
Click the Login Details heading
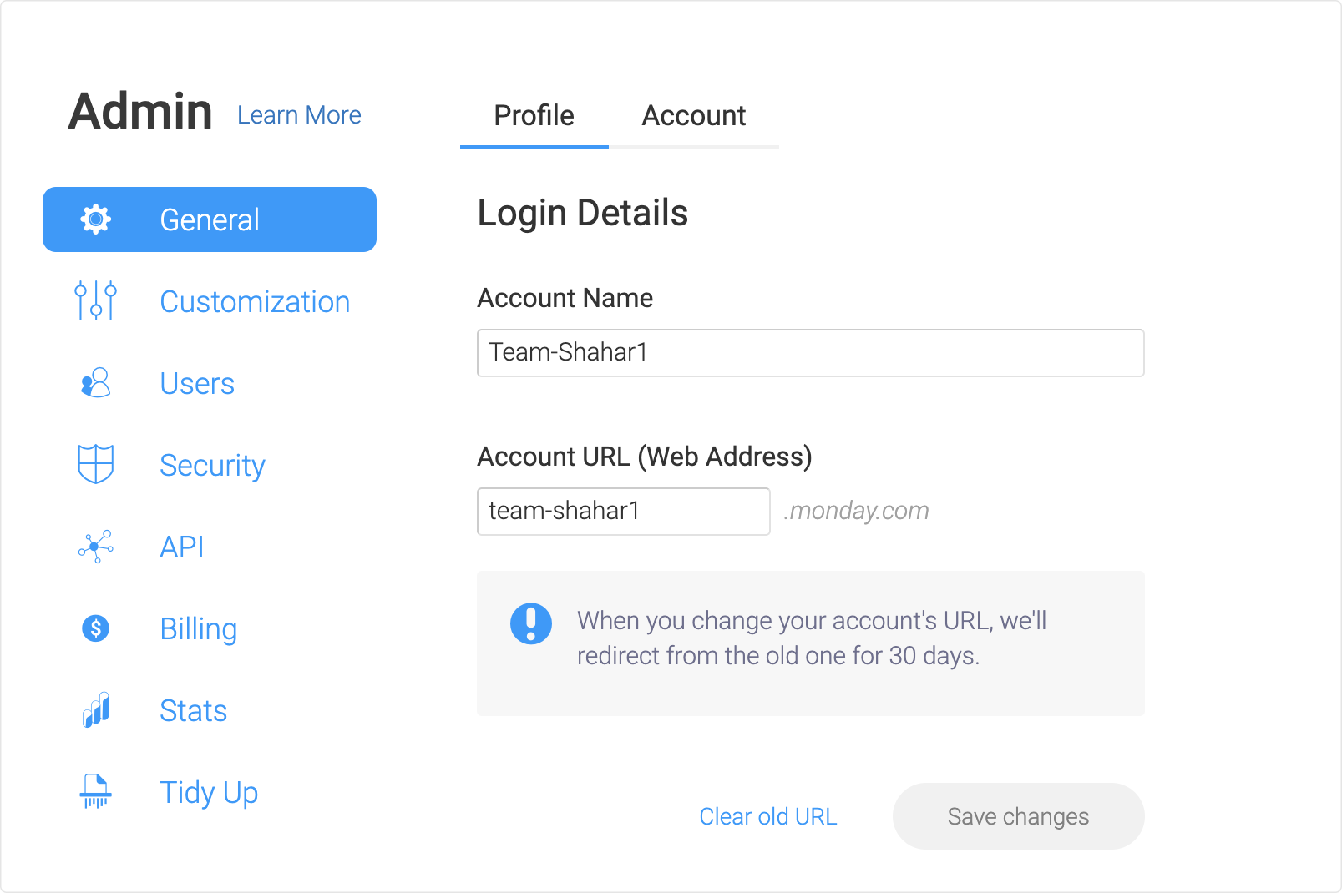[583, 214]
